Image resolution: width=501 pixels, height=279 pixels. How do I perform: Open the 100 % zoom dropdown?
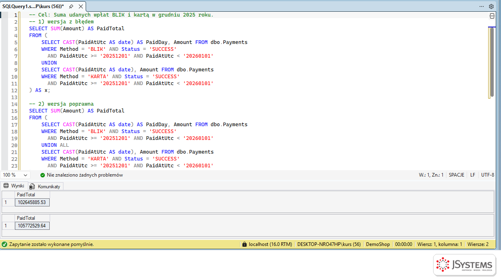[15, 175]
